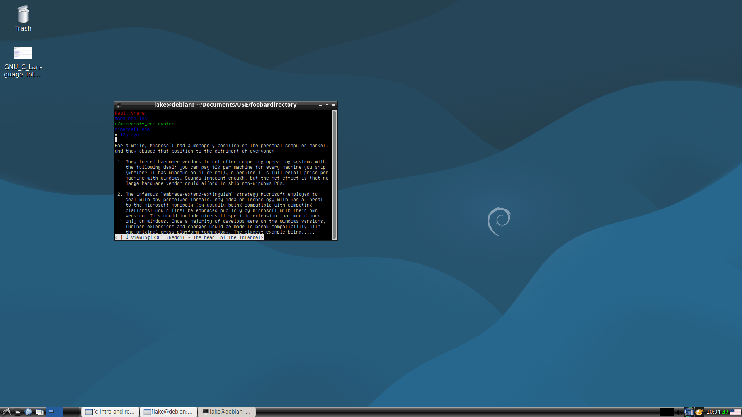The image size is (742, 417).
Task: Click the Viewing[SSL] status text
Action: click(147, 237)
